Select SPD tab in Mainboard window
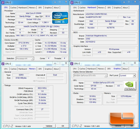140x129 pixels. click(109, 8)
